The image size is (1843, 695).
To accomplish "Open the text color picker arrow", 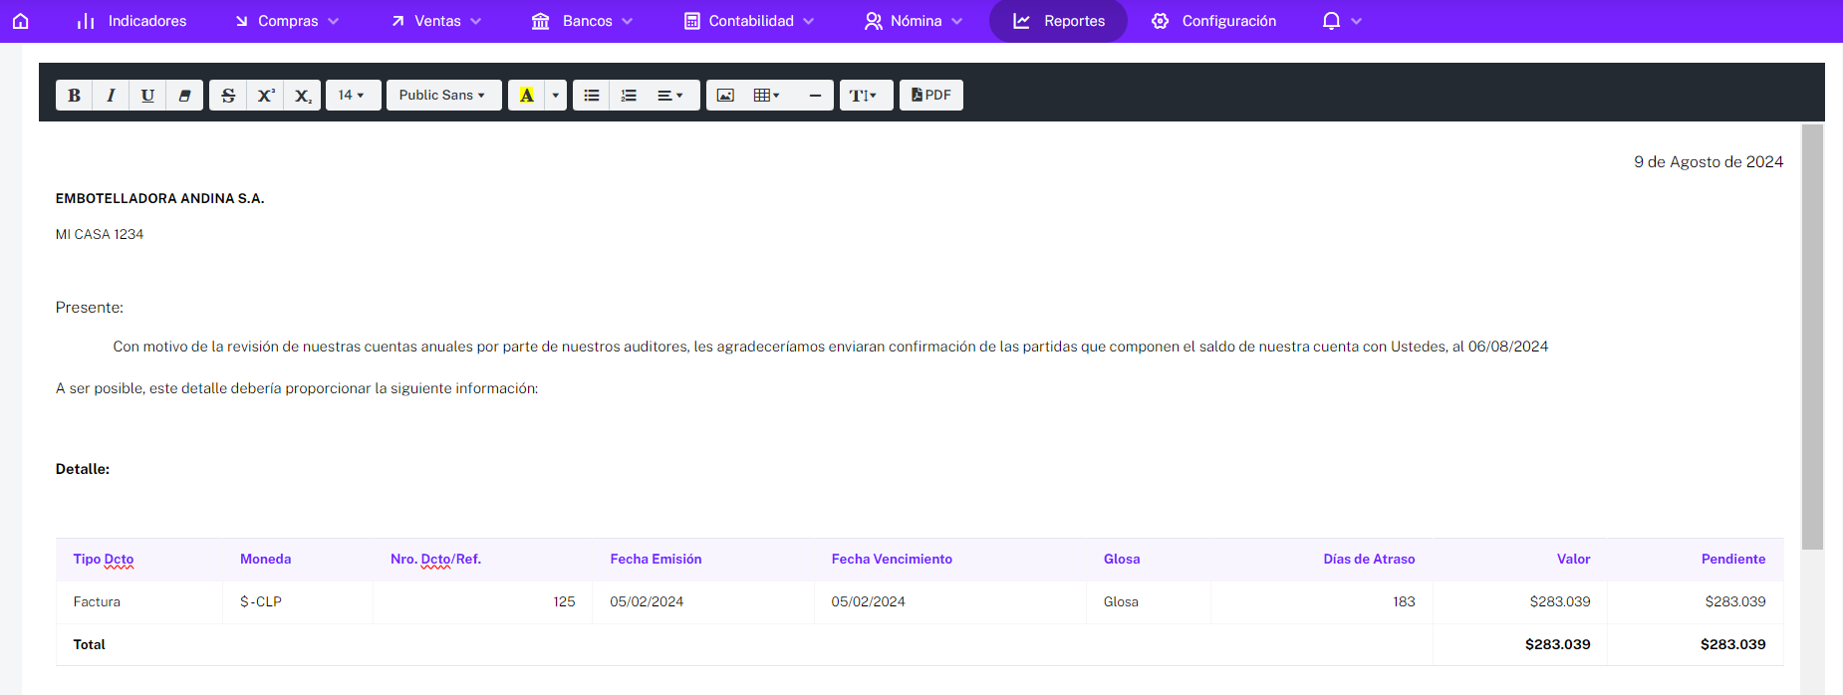I will coord(556,96).
